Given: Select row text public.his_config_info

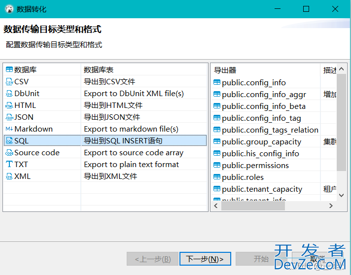Looking at the screenshot, I should tap(260, 154).
